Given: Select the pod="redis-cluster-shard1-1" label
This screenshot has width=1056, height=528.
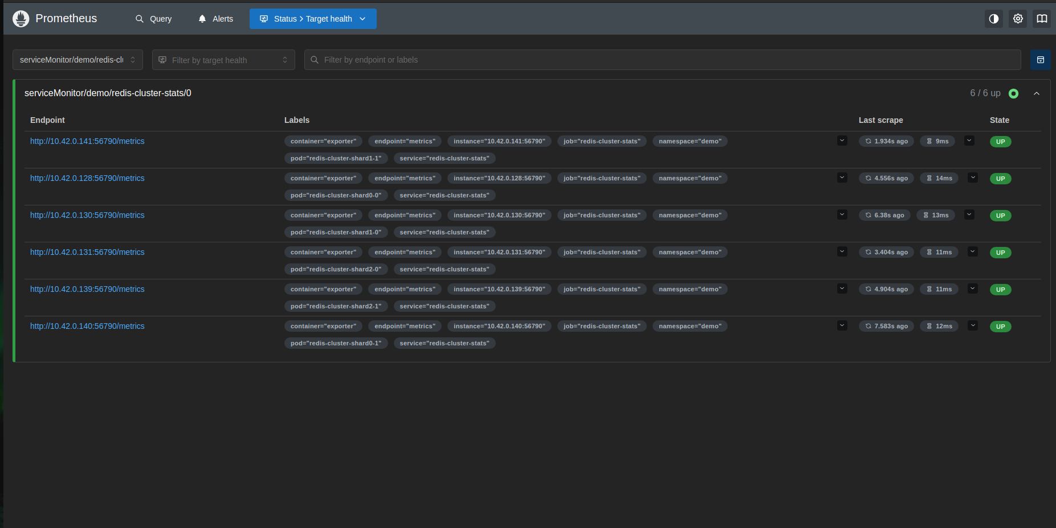Looking at the screenshot, I should click(336, 158).
